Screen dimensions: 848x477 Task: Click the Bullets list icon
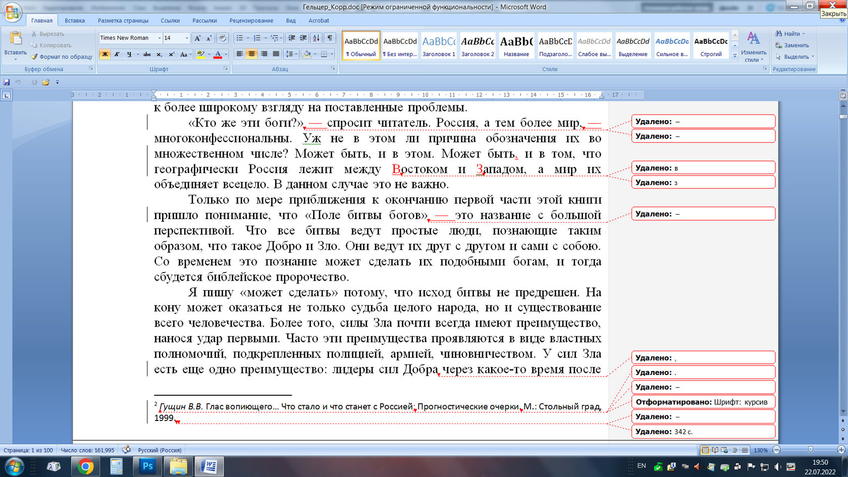click(240, 38)
